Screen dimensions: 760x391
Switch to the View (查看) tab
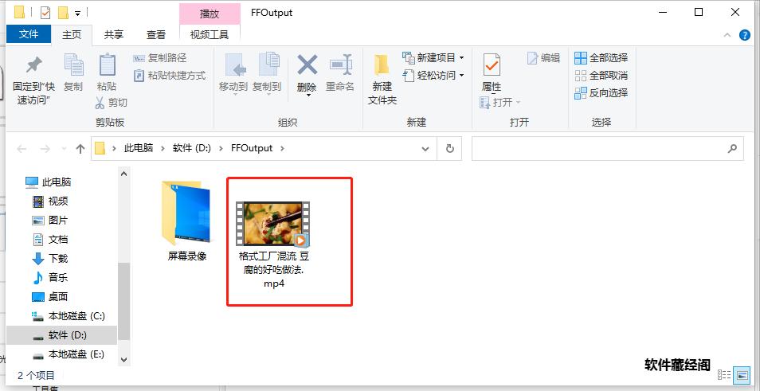(156, 34)
